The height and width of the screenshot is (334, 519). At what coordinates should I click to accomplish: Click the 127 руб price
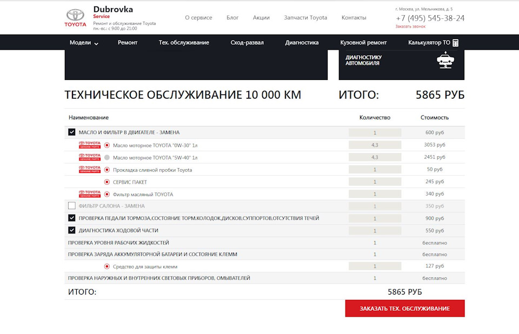(435, 266)
